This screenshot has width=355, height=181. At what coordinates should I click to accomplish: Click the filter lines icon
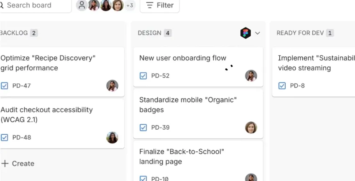(x=149, y=5)
